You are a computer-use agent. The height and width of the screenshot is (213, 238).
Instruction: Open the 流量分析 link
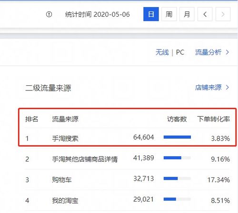(212, 52)
